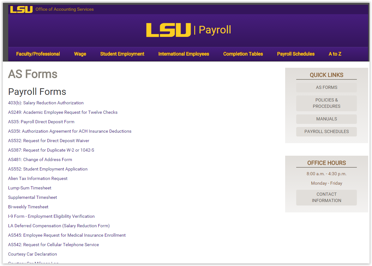Click the AS Forms page heading
This screenshot has width=372, height=266.
(x=33, y=74)
